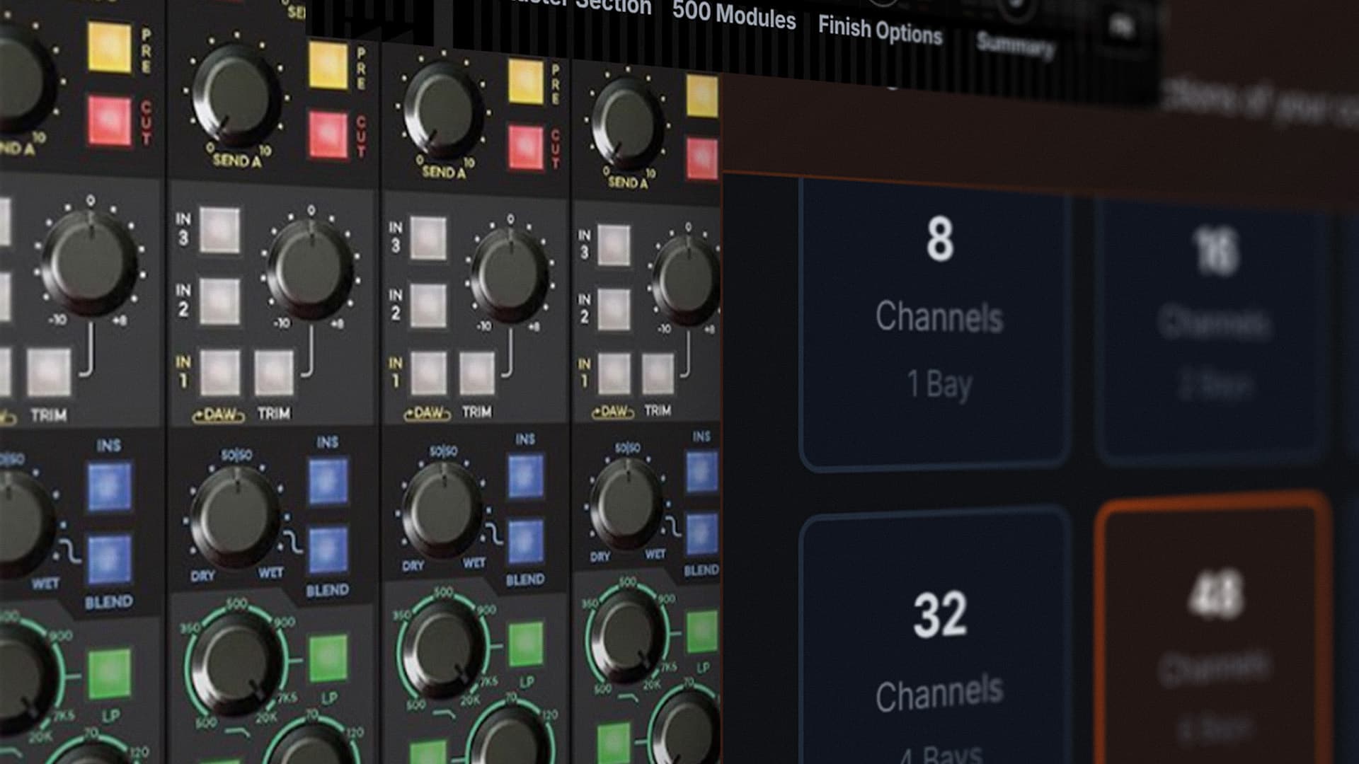Toggle the TRIM button on leftmost strip
The image size is (1359, 764).
(x=49, y=373)
